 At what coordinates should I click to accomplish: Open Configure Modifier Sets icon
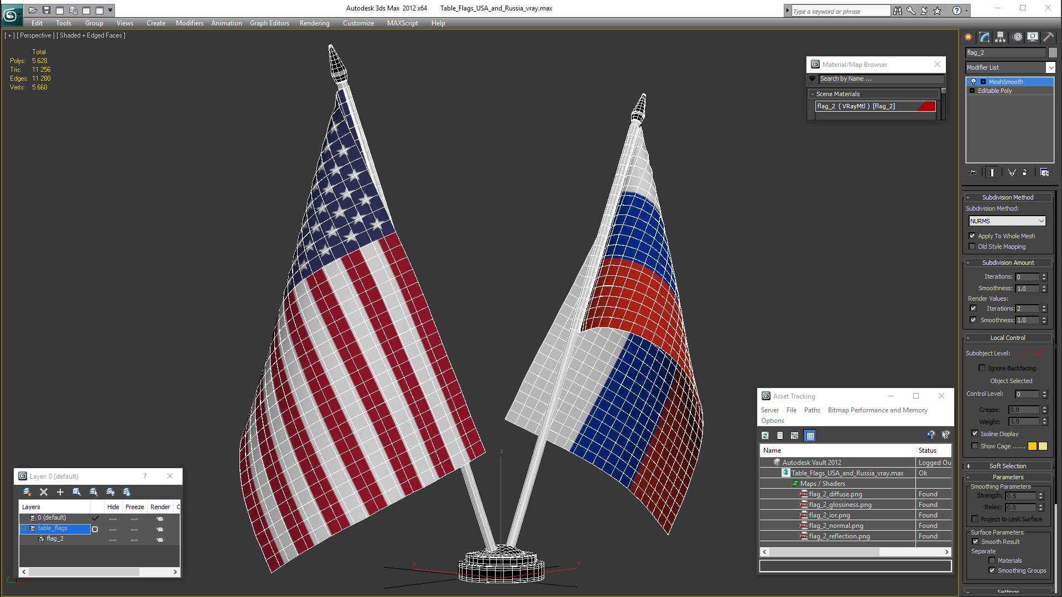[x=1044, y=172]
